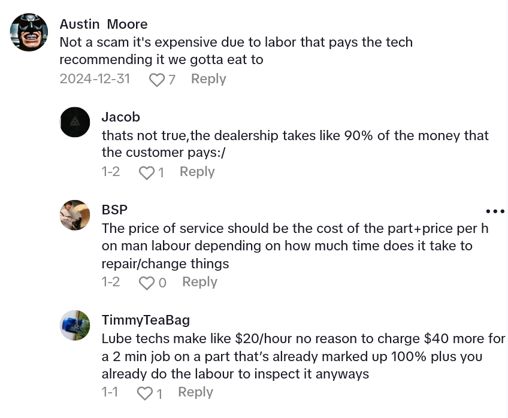
Task: Like Jacob's reply using the heart icon
Action: (146, 172)
